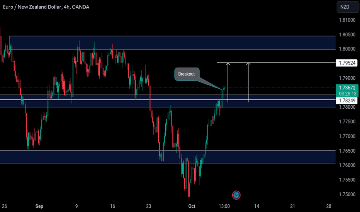
Task: Open the EU economic event marker icon
Action: 236,195
